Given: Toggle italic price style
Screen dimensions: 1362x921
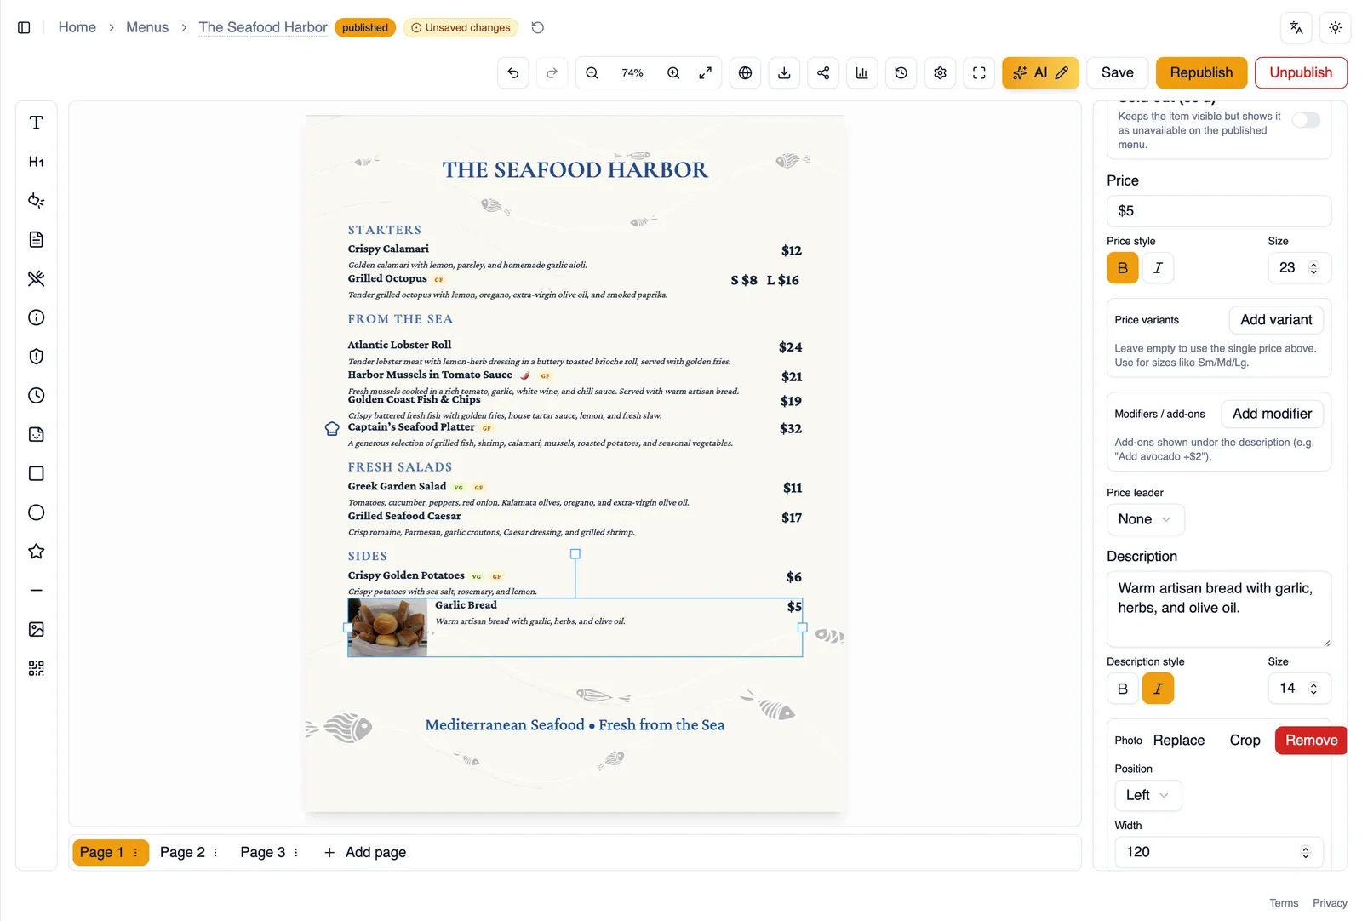Looking at the screenshot, I should click(1158, 268).
